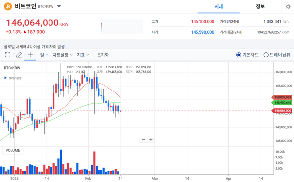
Task: Zoom in chart with plus button
Action: [151, 140]
